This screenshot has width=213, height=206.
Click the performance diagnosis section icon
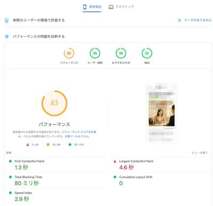pos(6,37)
